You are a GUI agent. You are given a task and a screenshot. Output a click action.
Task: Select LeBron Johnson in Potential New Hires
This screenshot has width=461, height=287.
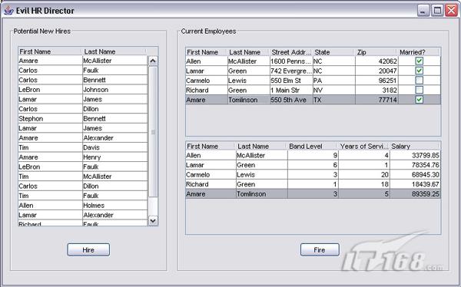click(83, 90)
